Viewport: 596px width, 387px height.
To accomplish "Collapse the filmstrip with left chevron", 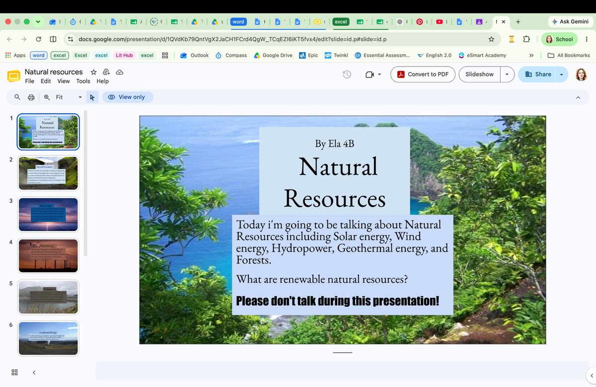I will click(x=34, y=372).
